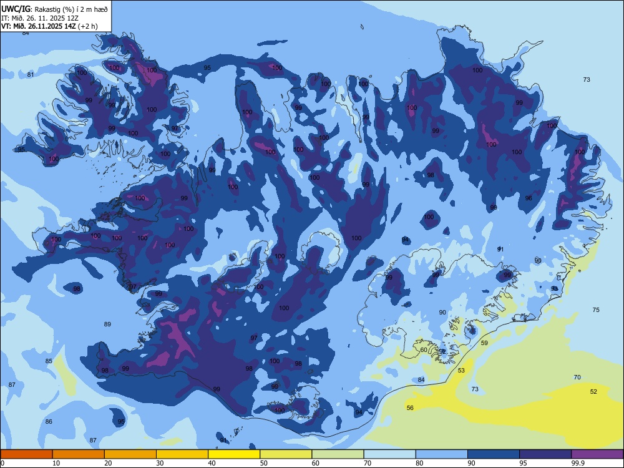Click the humidity value '89' west of Reykjanes
The image size is (624, 468).
pyautogui.click(x=107, y=324)
